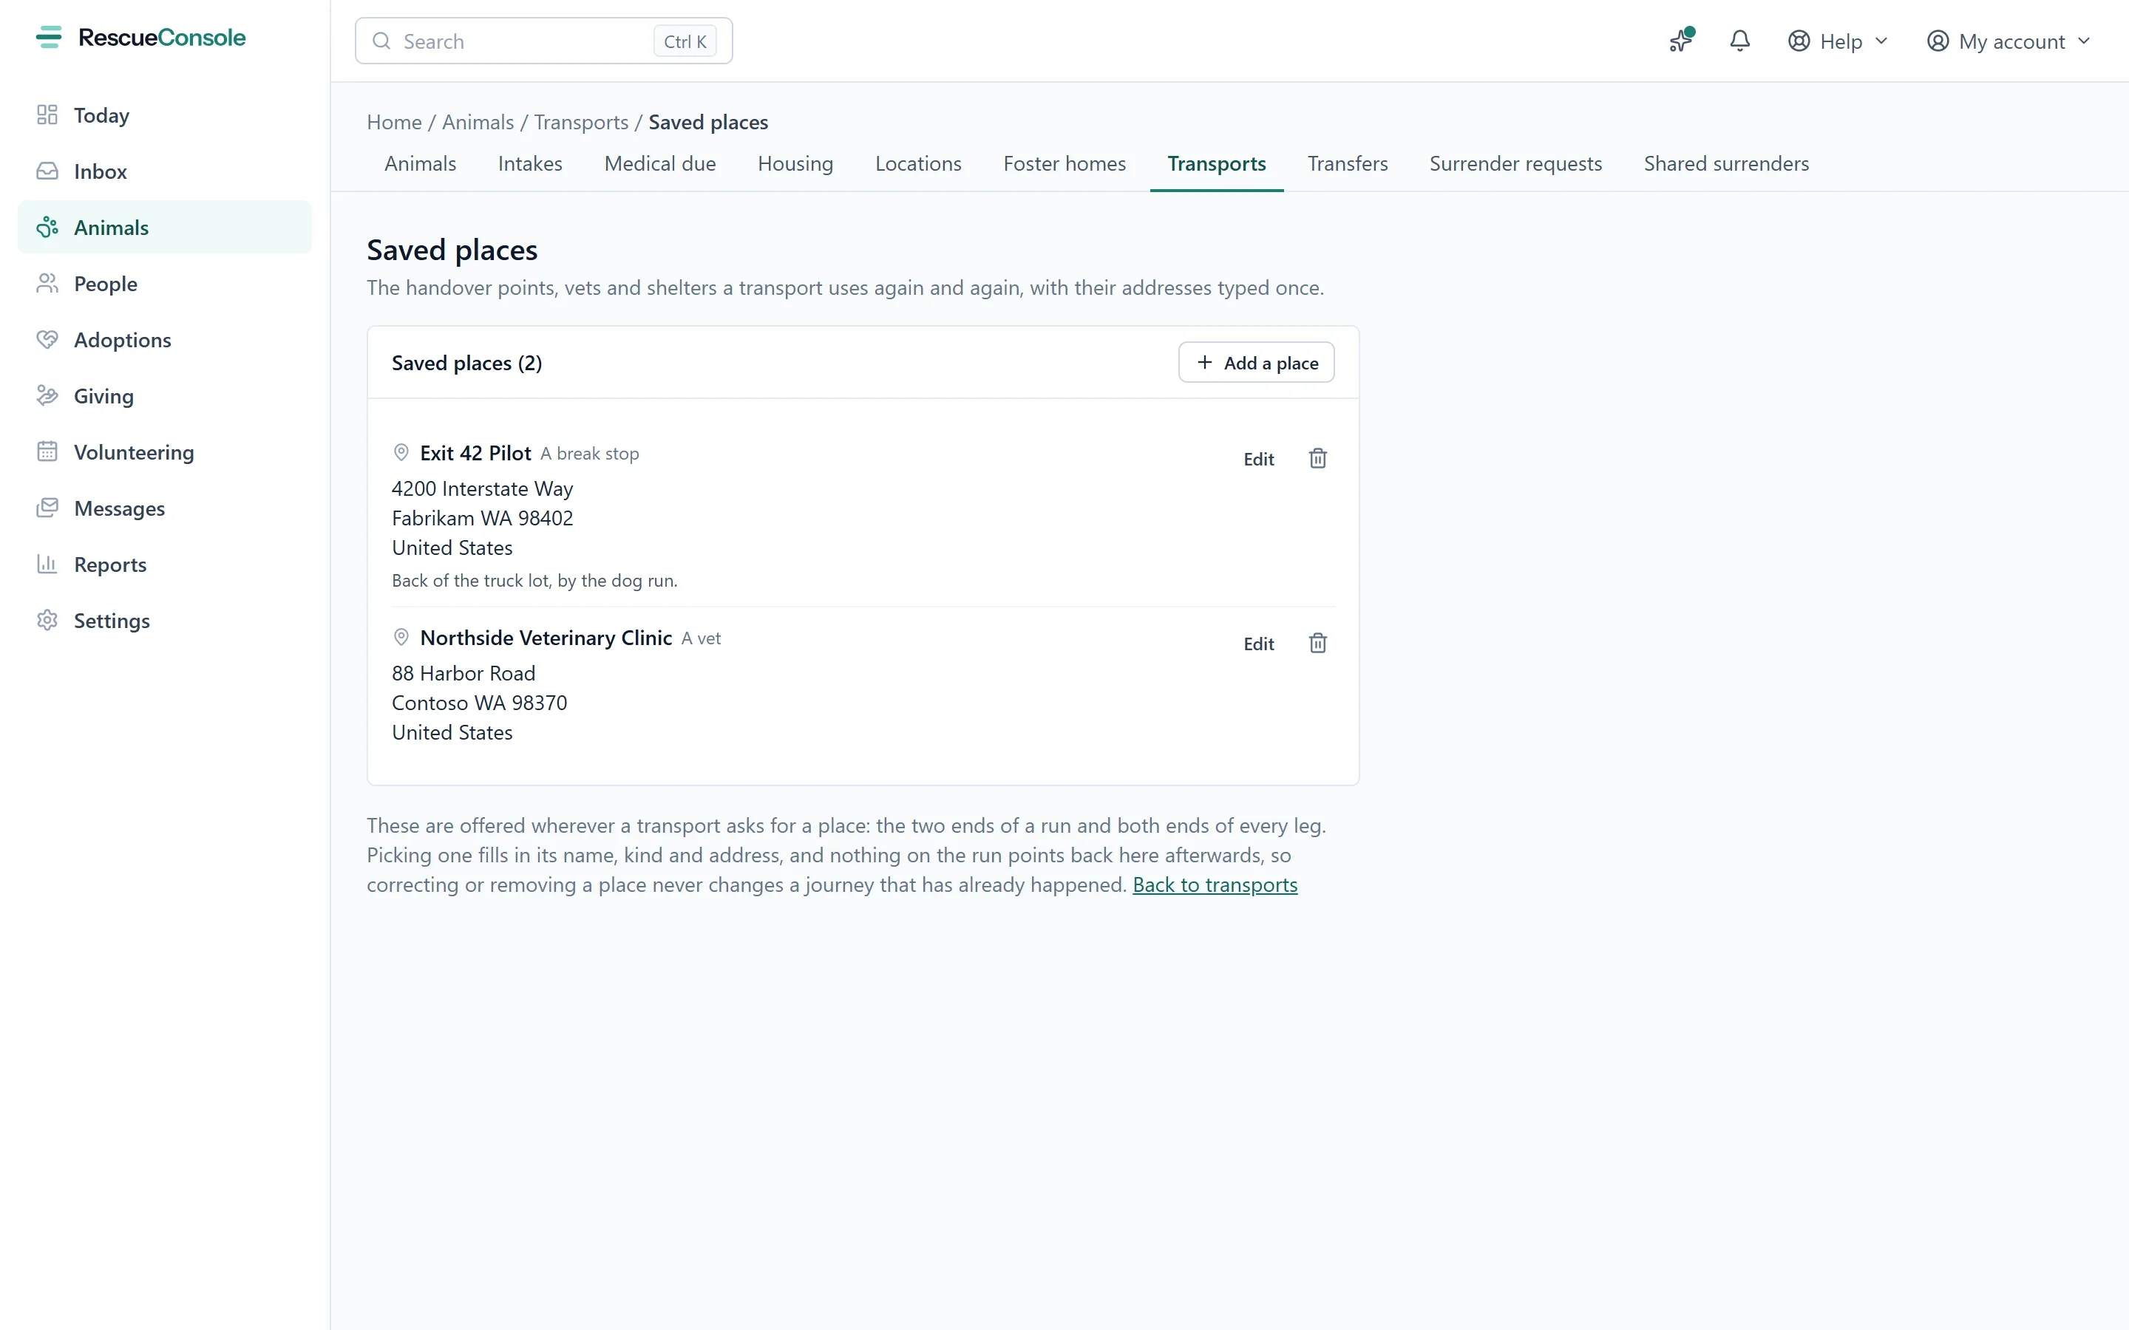Viewport: 2129px width, 1330px height.
Task: Switch to the Intakes tab
Action: pyautogui.click(x=529, y=163)
